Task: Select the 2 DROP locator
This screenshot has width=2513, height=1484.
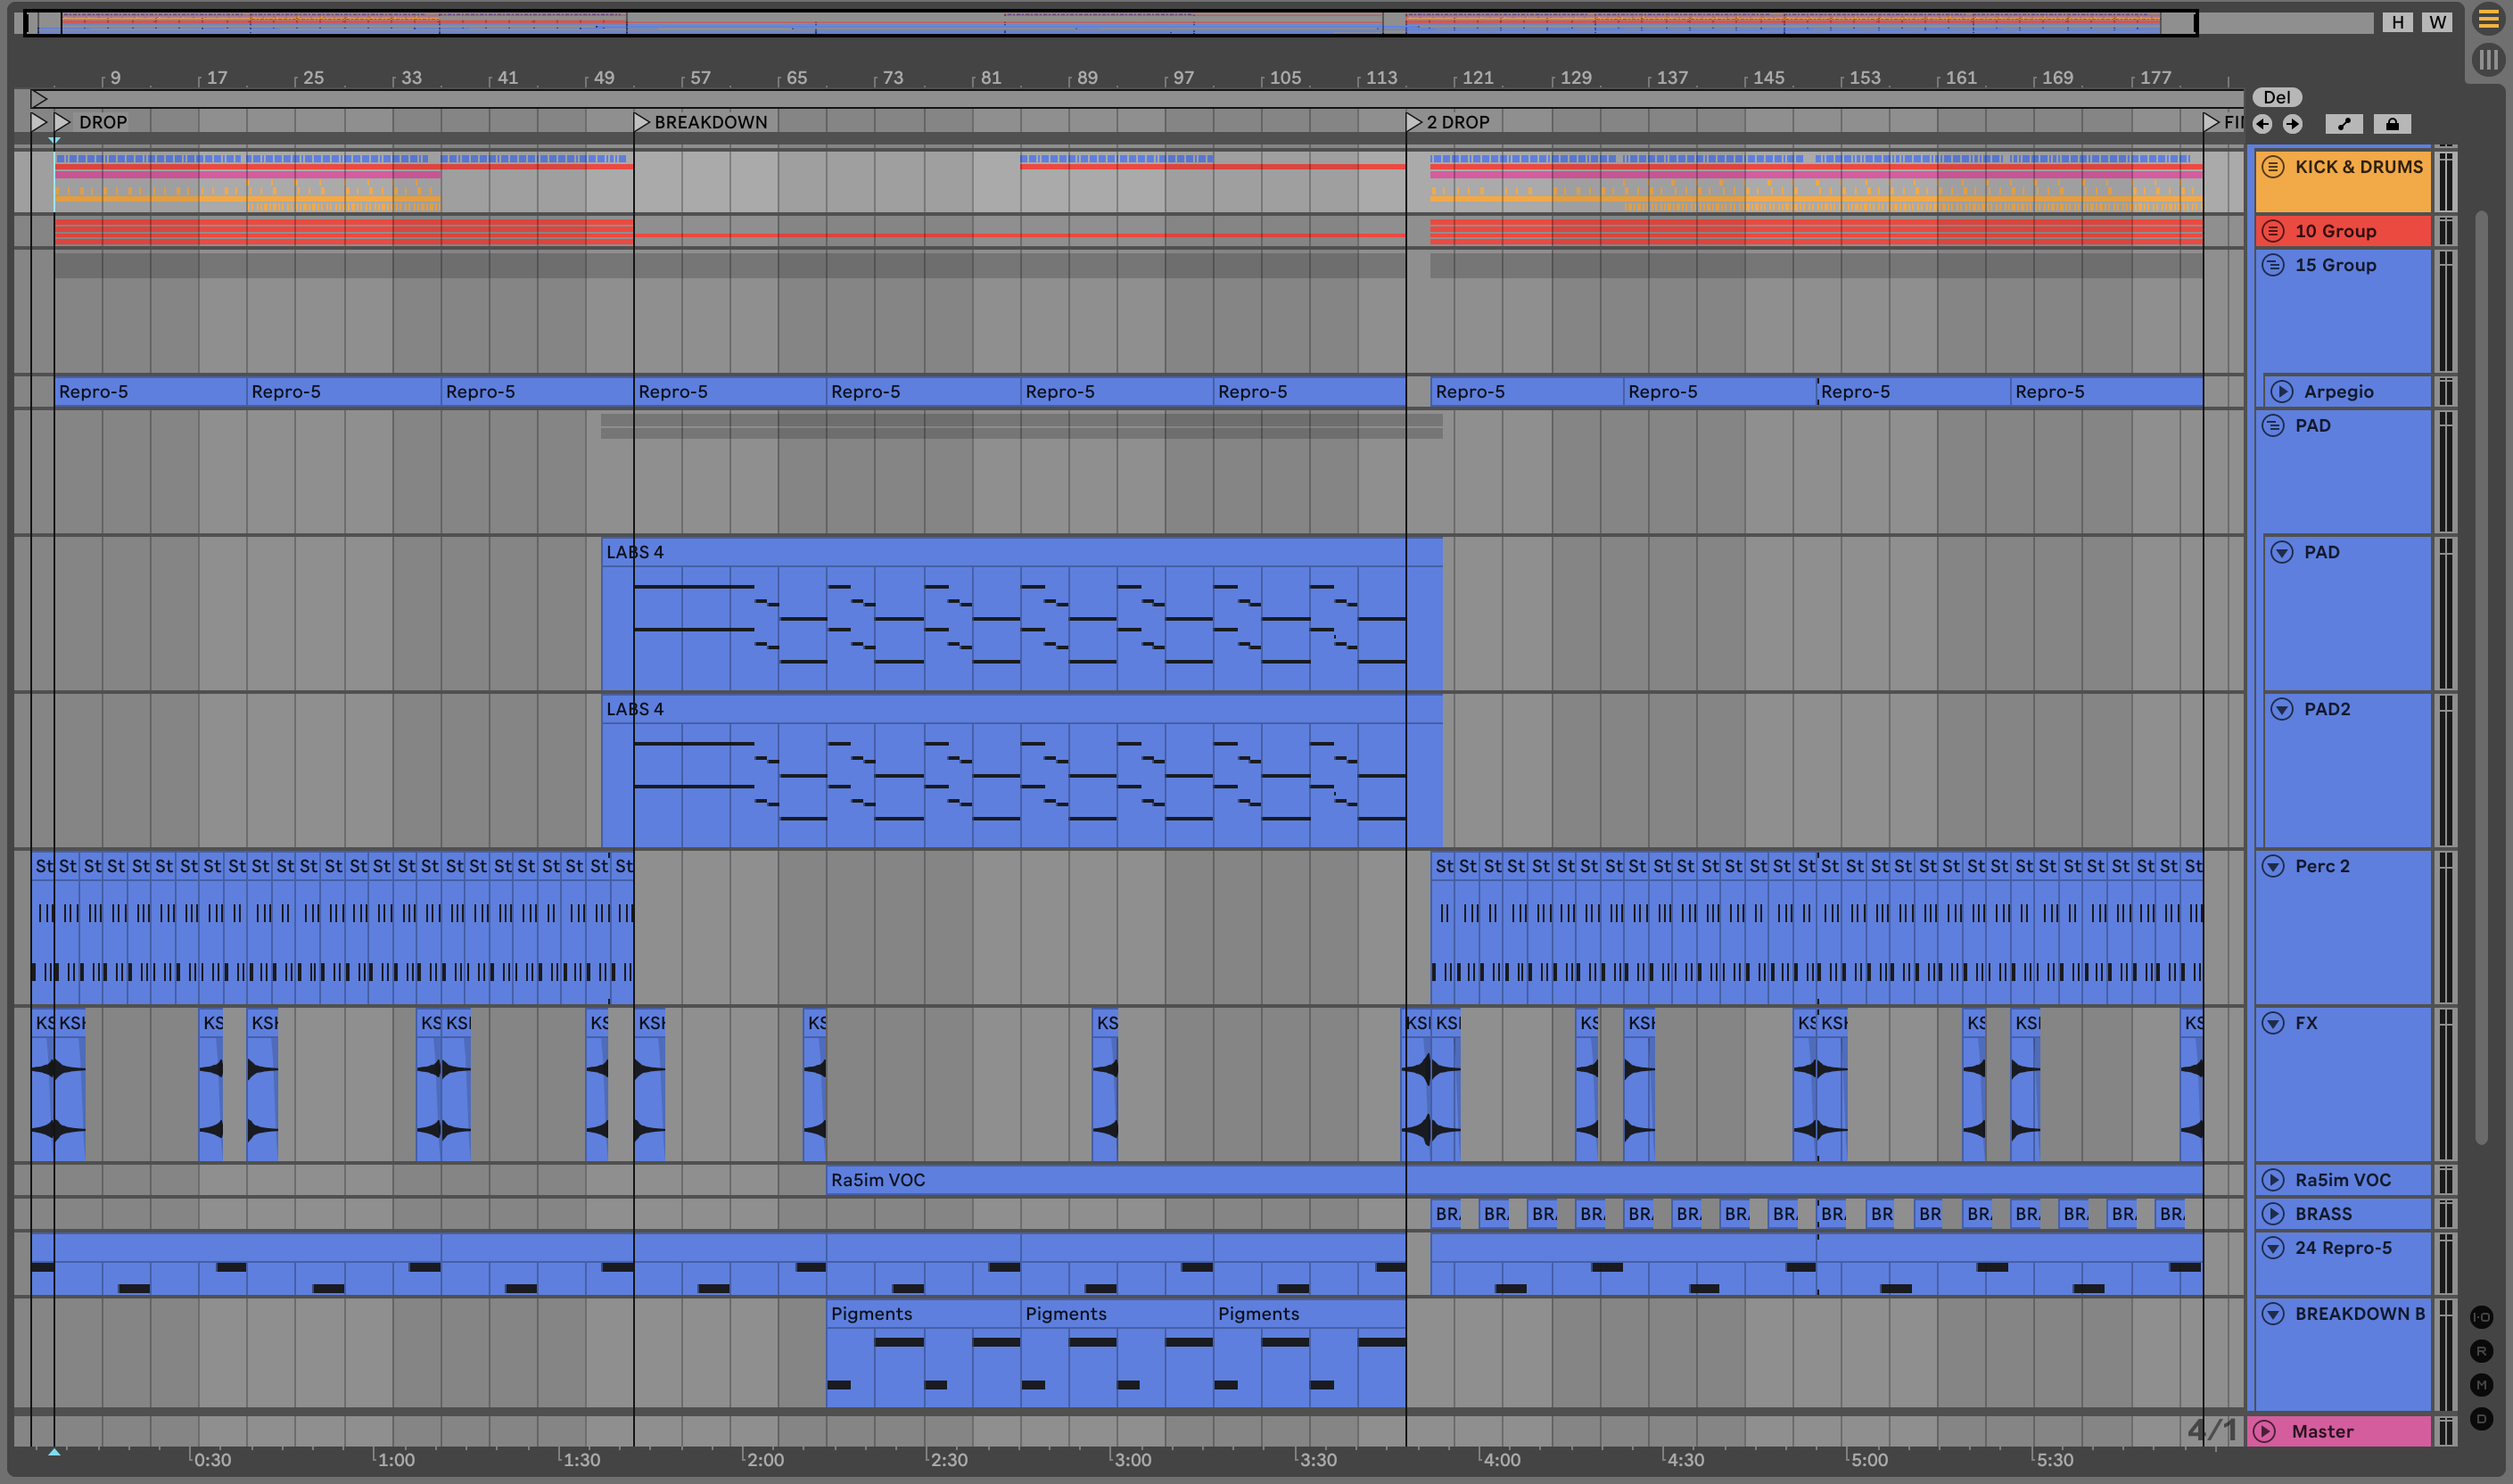Action: pyautogui.click(x=1413, y=122)
